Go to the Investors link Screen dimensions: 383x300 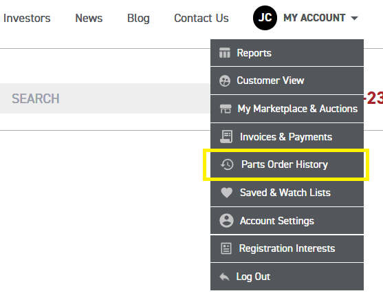[27, 18]
